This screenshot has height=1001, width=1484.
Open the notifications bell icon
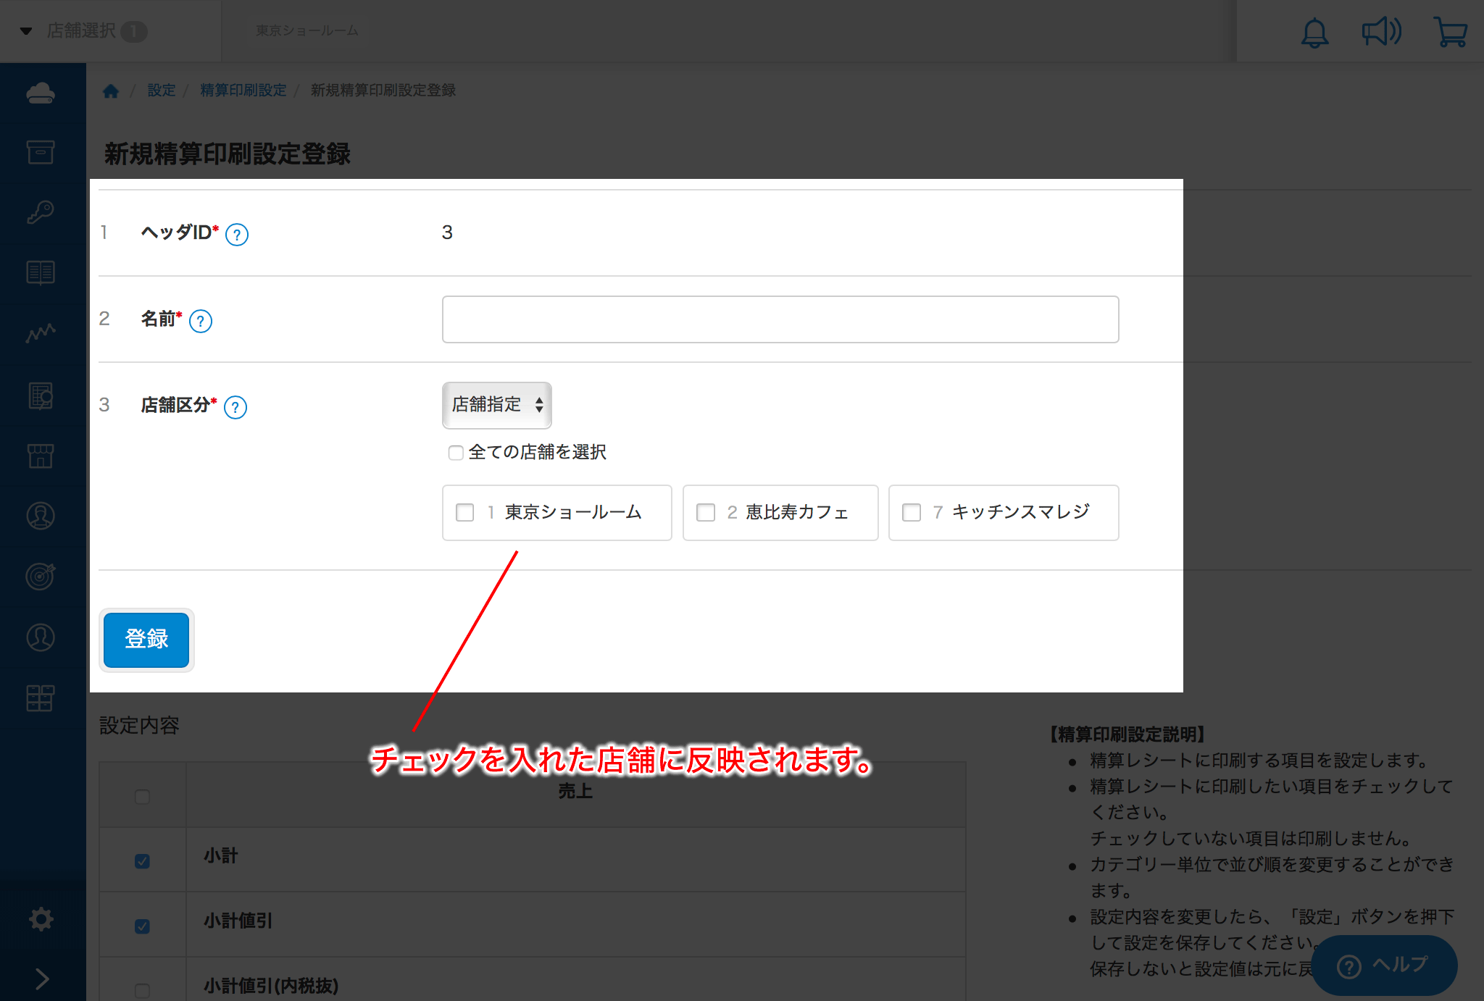coord(1314,33)
